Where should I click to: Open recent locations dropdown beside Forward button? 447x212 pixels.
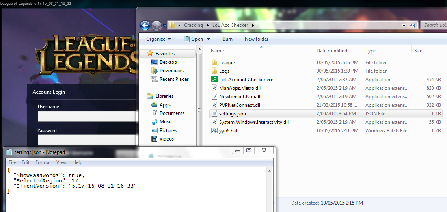[x=164, y=26]
